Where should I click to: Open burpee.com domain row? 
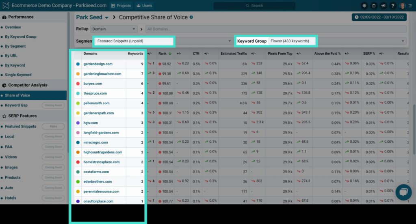point(93,84)
